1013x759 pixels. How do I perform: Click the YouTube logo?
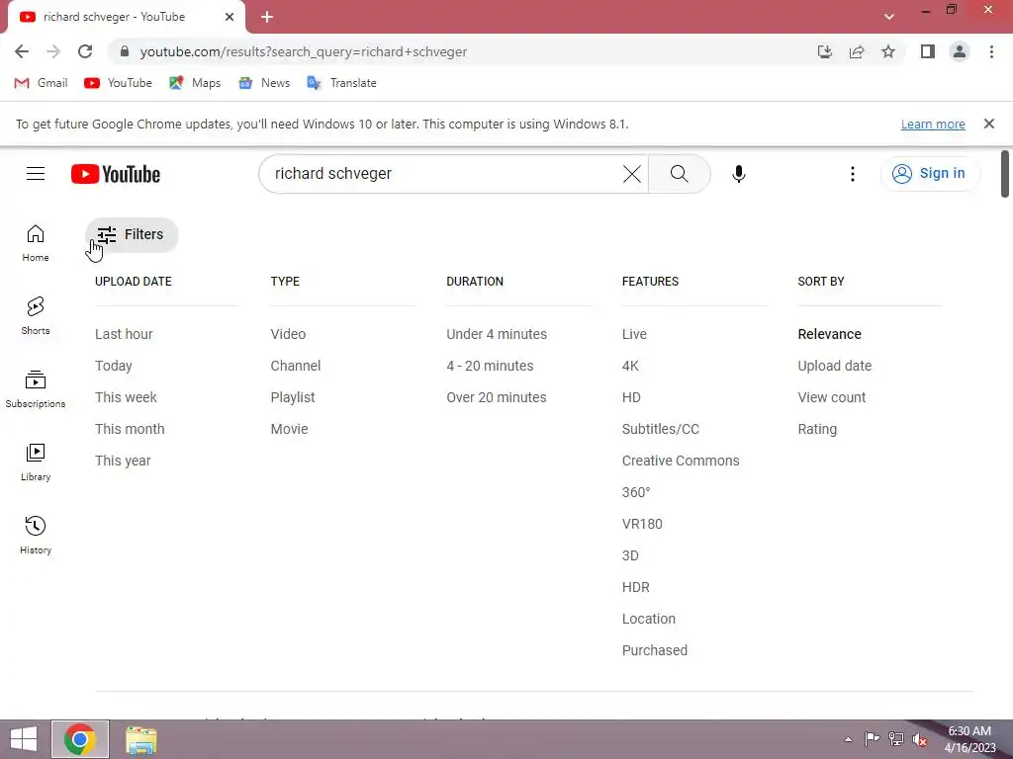(x=116, y=174)
